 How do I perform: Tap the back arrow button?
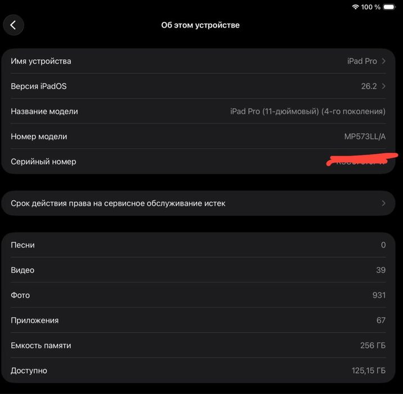[14, 25]
